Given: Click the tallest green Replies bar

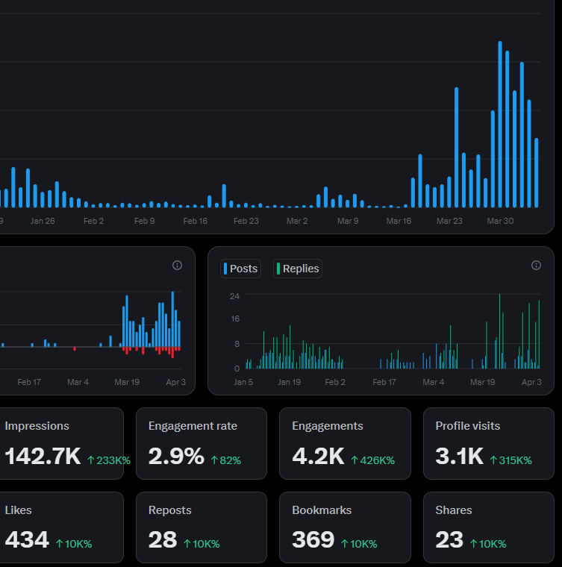Looking at the screenshot, I should pos(500,331).
